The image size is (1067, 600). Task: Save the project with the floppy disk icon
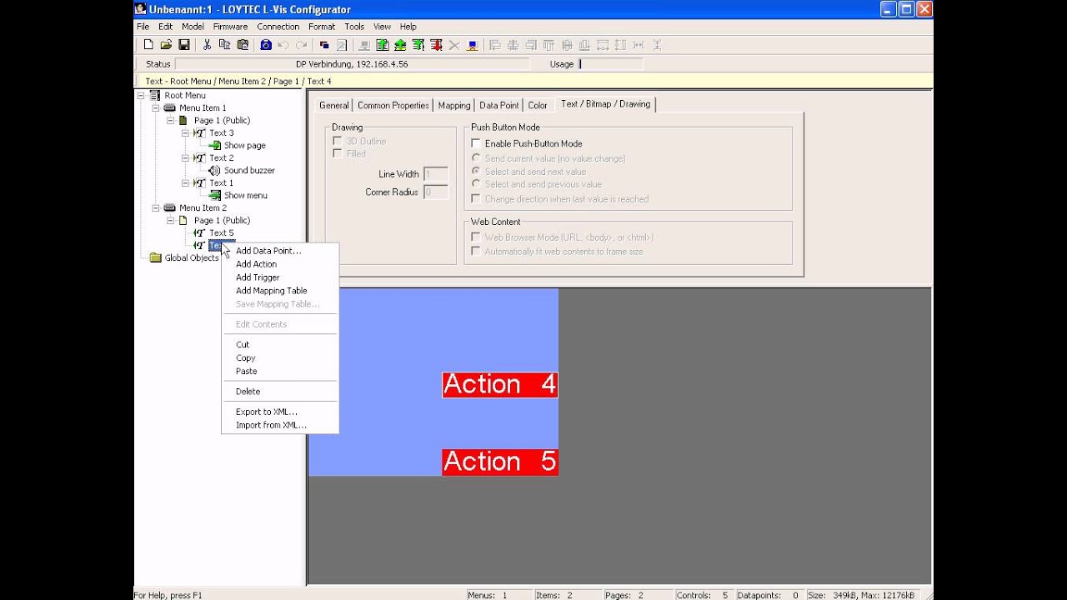click(183, 45)
